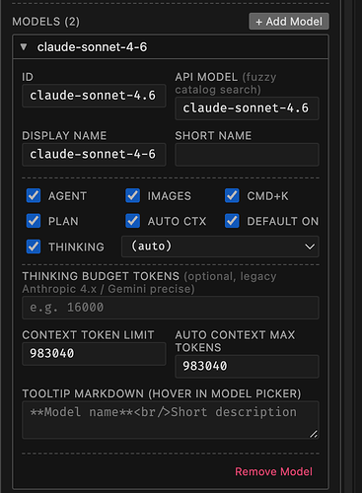Edit the DISPLAY NAME field
The image size is (362, 493).
pos(94,154)
